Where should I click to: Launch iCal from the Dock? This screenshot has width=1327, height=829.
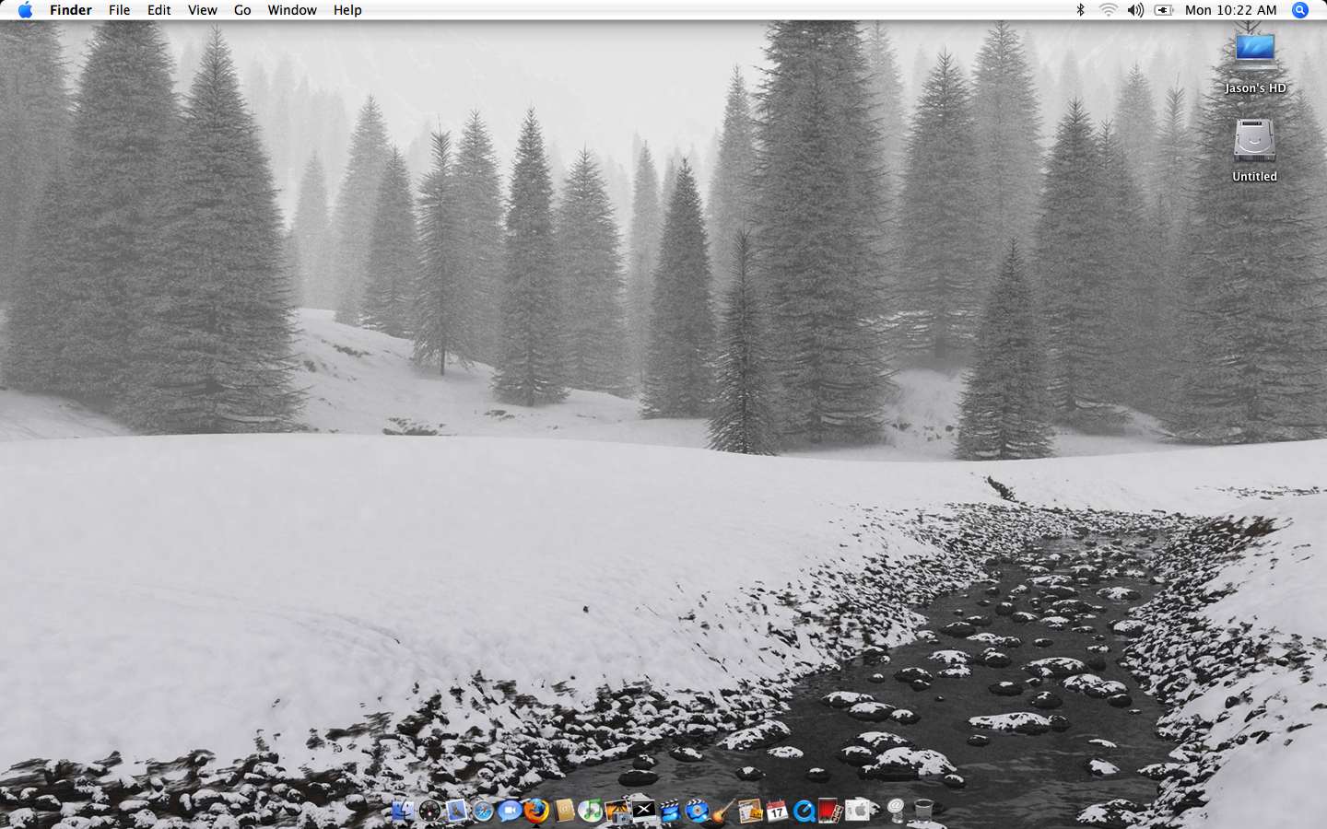pyautogui.click(x=777, y=811)
